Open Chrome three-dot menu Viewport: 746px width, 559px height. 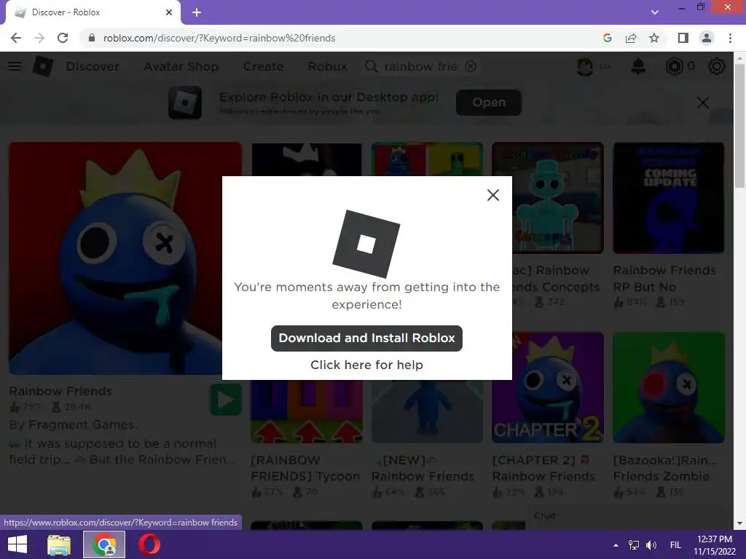[x=730, y=38]
